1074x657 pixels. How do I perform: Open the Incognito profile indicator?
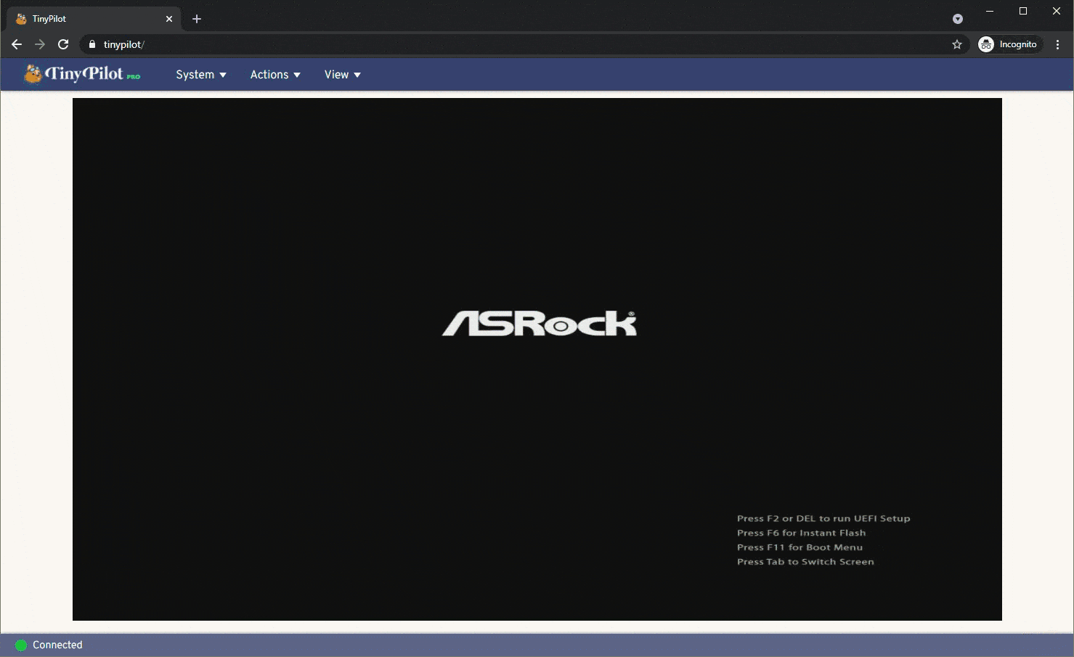pos(1009,44)
